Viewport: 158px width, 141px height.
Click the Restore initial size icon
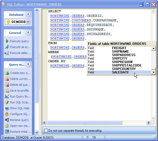[7, 132]
